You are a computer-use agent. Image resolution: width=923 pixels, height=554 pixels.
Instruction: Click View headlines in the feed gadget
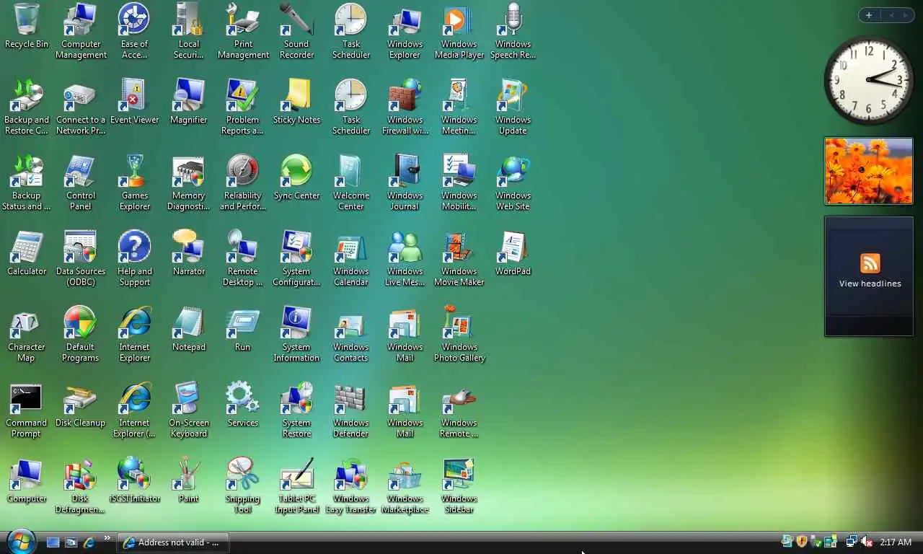click(870, 283)
